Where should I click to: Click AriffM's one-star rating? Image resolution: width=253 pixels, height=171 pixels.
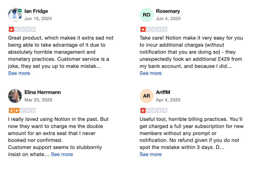(x=154, y=110)
